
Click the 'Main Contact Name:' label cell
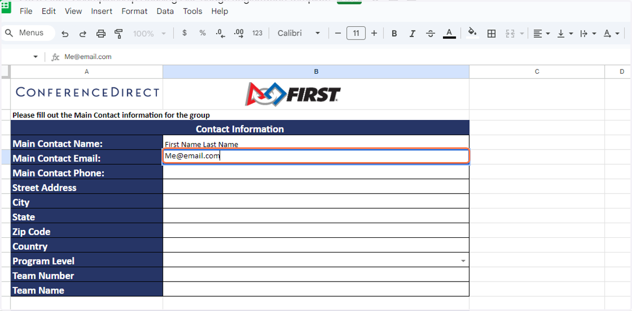pyautogui.click(x=87, y=143)
